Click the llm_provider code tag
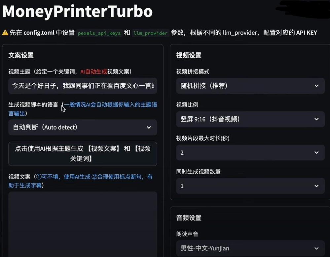The image size is (330, 257). tap(151, 33)
